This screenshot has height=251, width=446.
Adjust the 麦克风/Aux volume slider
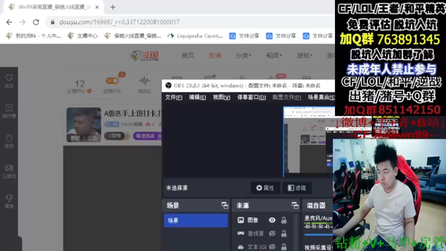tap(318, 235)
